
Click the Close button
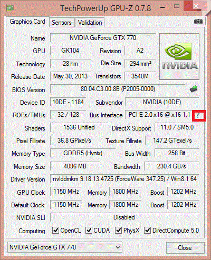(x=185, y=248)
